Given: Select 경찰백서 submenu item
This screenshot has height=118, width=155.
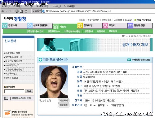Looking at the screenshot, I should 101,31.
